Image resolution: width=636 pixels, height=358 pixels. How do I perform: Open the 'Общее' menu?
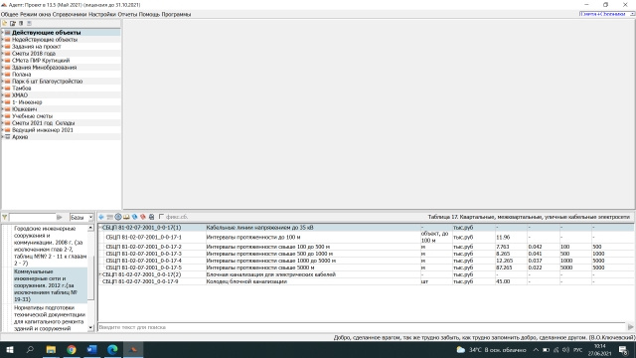click(x=9, y=14)
